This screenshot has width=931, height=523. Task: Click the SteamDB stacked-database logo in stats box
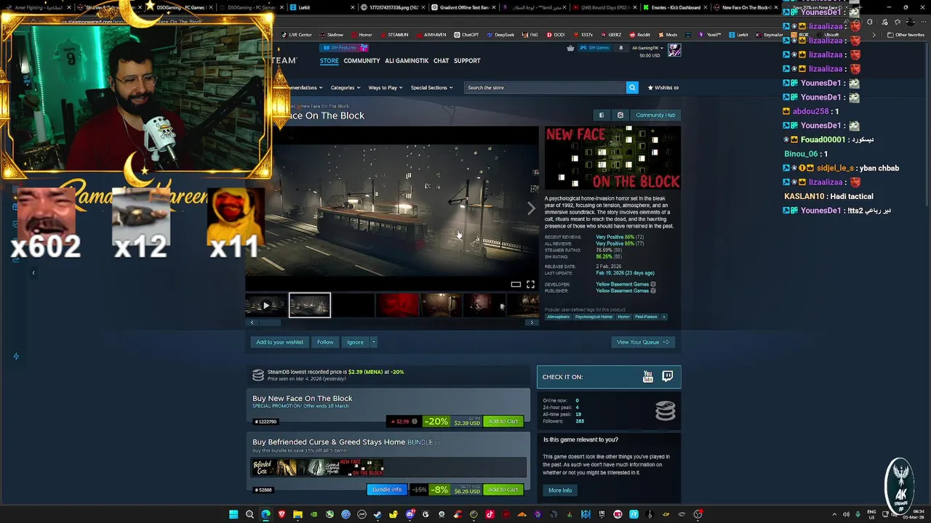click(x=666, y=410)
